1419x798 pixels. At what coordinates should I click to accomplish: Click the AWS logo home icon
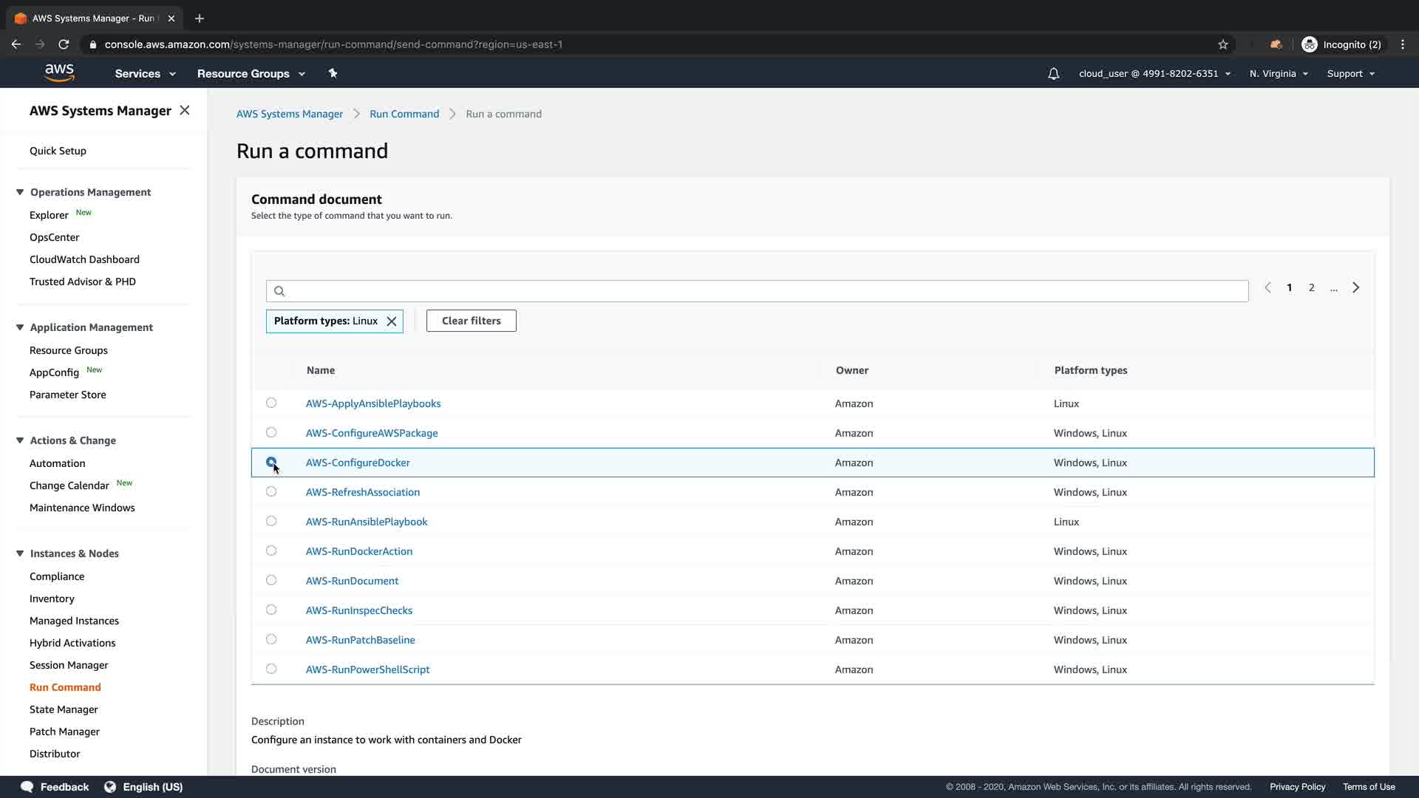pos(59,72)
